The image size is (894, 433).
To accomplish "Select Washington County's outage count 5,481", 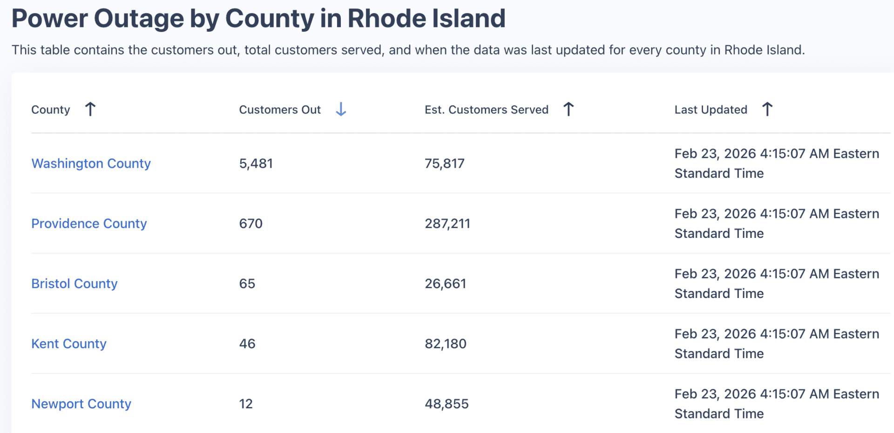I will click(256, 163).
